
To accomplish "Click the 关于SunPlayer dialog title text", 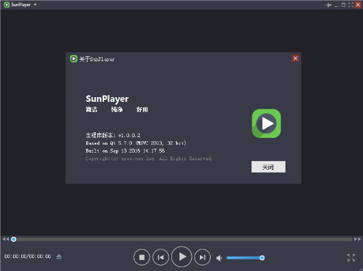I will [97, 59].
